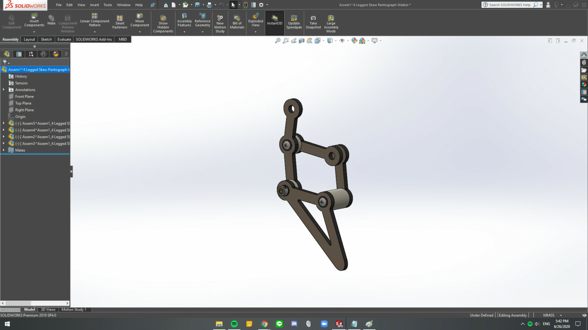The height and width of the screenshot is (330, 588).
Task: Open the Tools menu
Action: (x=108, y=5)
